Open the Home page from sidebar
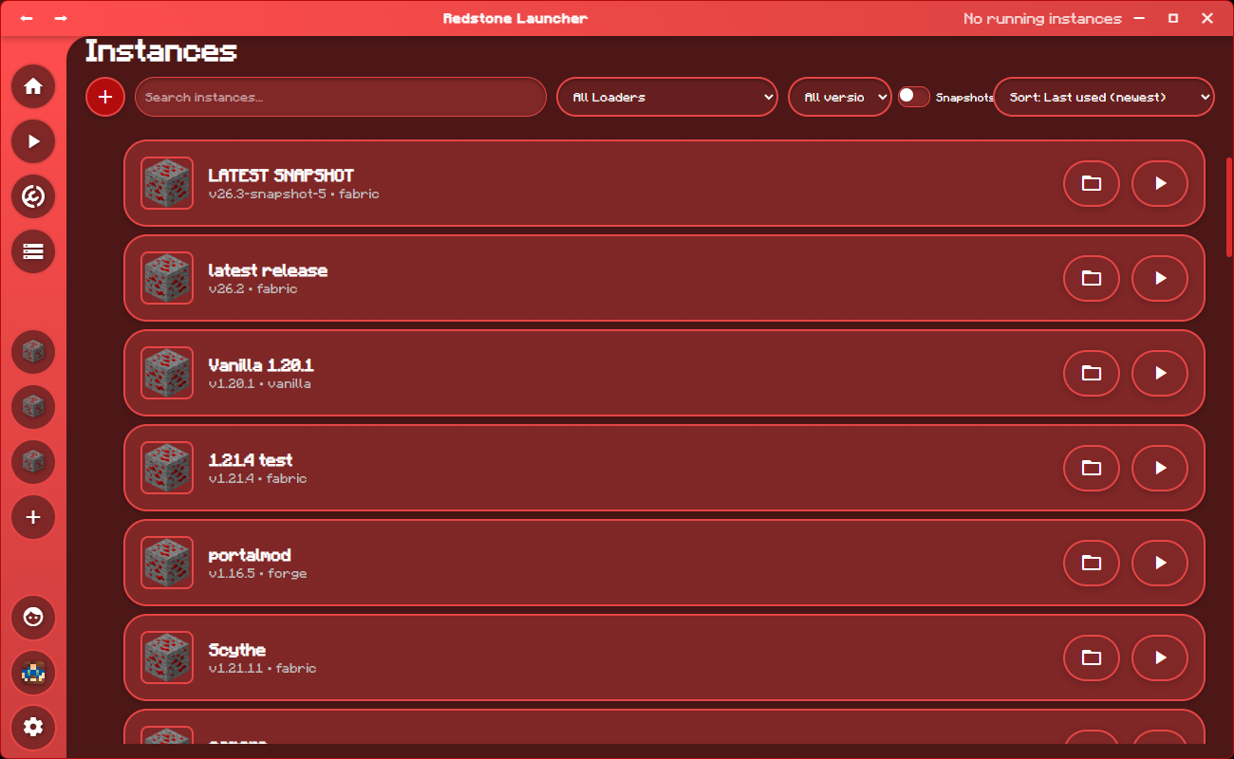Image resolution: width=1234 pixels, height=759 pixels. pyautogui.click(x=33, y=86)
